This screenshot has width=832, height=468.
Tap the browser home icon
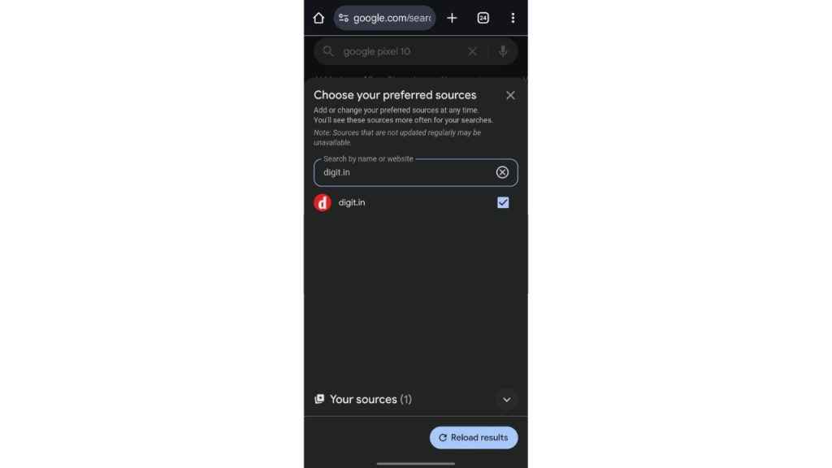click(x=318, y=18)
